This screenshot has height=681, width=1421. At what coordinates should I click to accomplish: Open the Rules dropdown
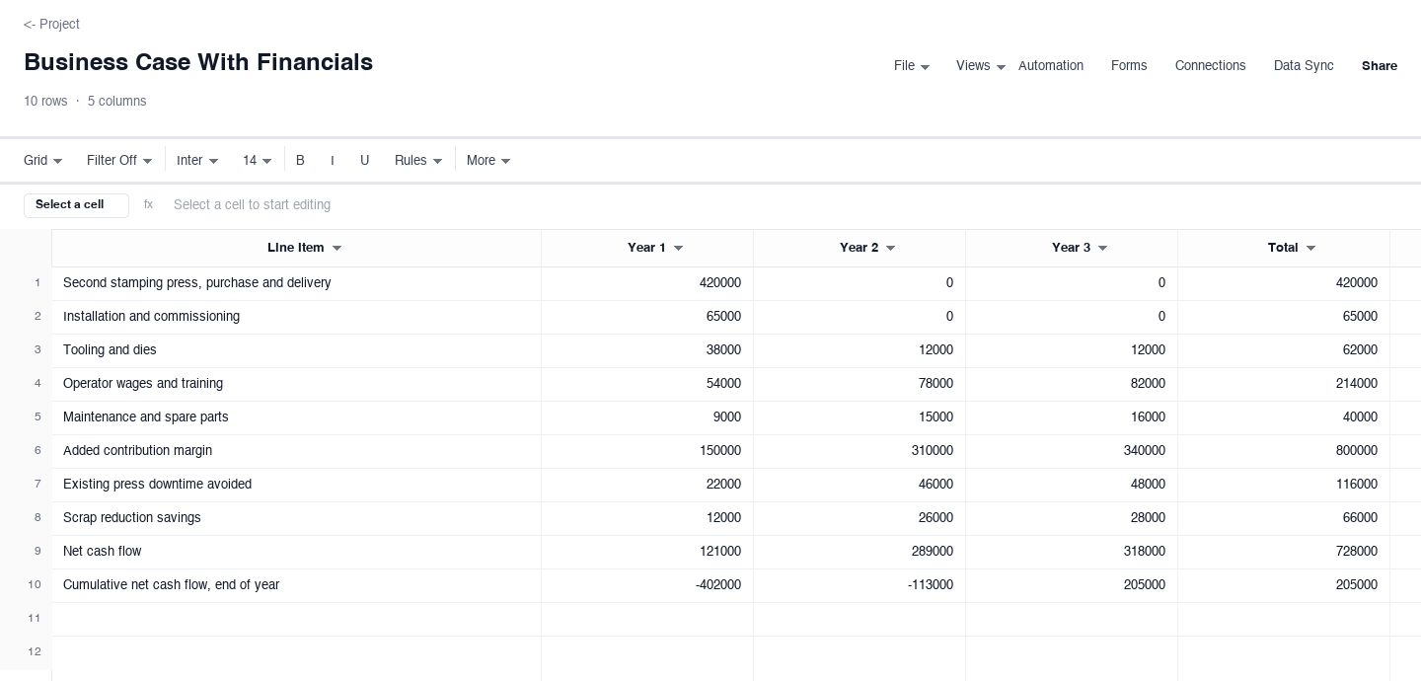coord(418,161)
